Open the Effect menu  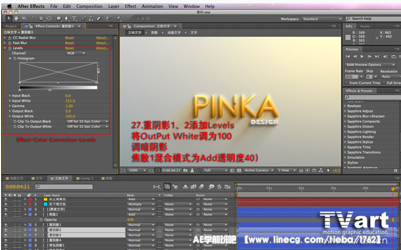point(130,6)
